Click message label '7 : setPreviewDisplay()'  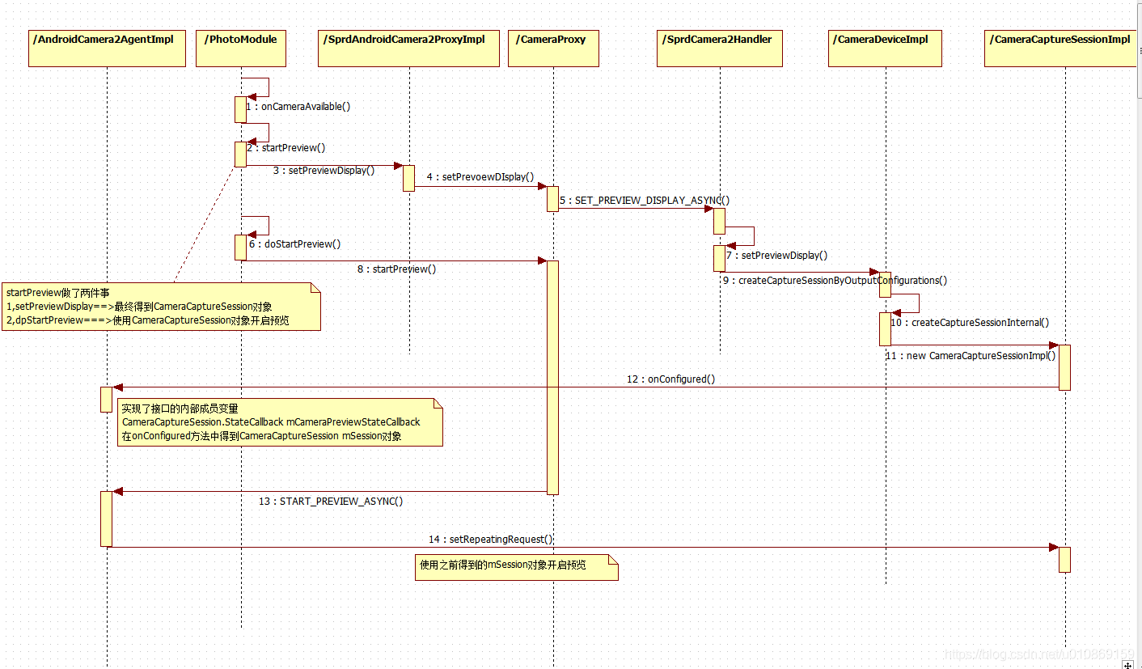coord(776,255)
